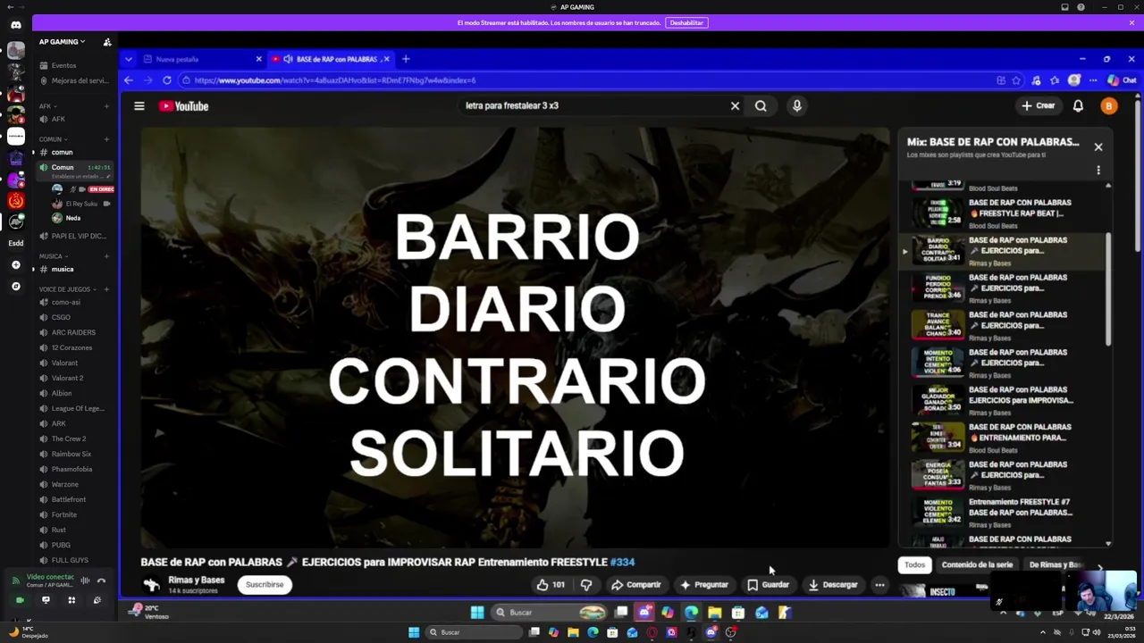
Task: Click the YouTube search magnifier button
Action: [761, 106]
